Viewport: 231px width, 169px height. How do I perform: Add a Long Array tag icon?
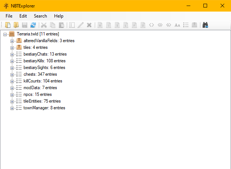coord(169,25)
